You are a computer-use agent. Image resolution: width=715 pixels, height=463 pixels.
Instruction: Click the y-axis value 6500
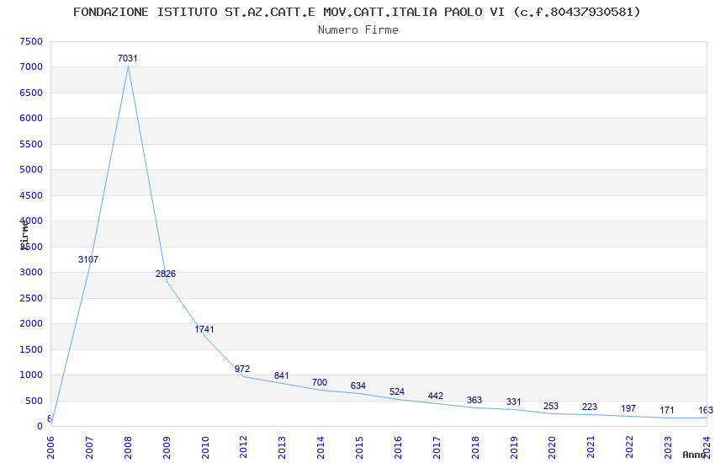(31, 93)
